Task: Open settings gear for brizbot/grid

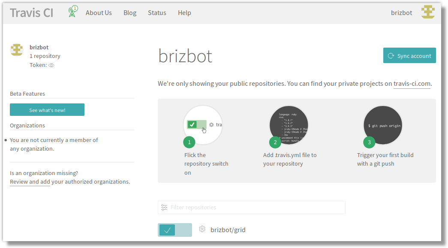Action: click(x=202, y=229)
